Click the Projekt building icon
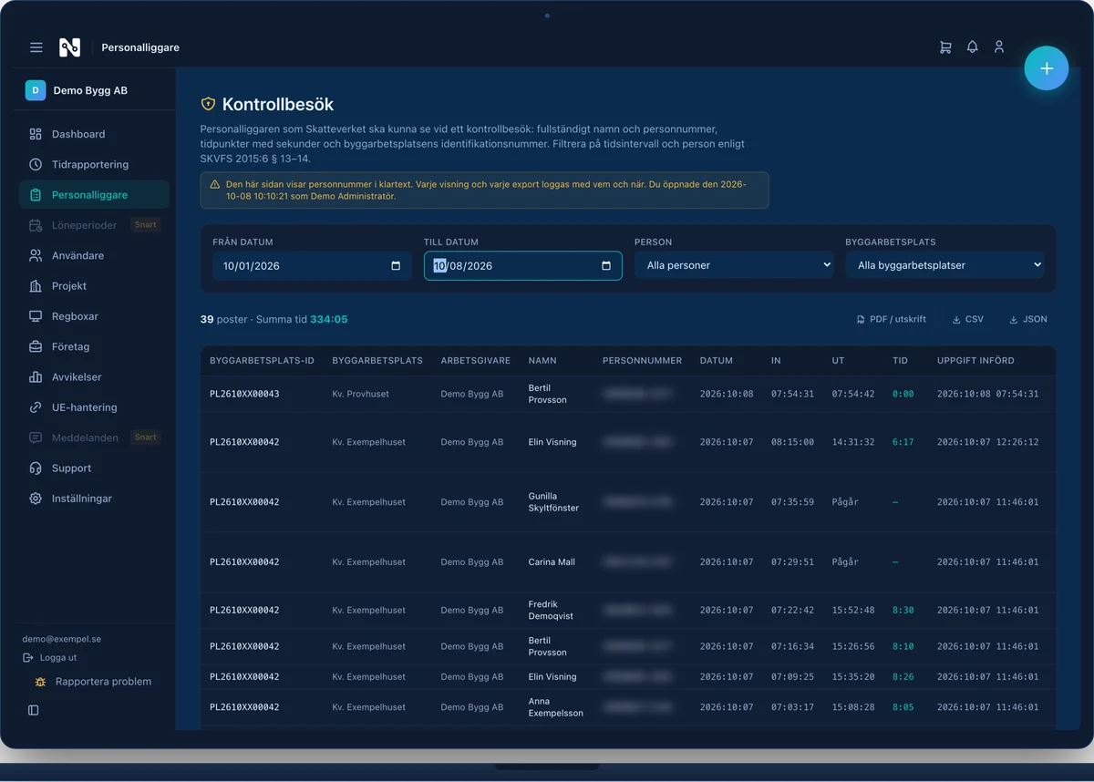The height and width of the screenshot is (782, 1094). [x=36, y=286]
